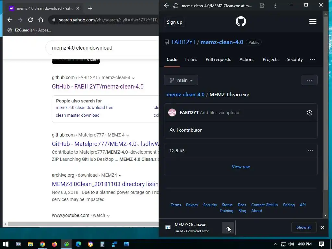Show more repository tabs via ellipsis
The image size is (332, 249).
pyautogui.click(x=313, y=59)
